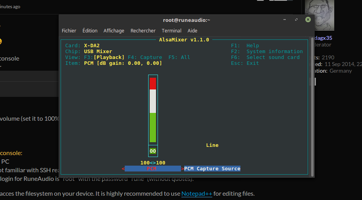362x200 pixels.
Task: Open the Affichage menu
Action: click(114, 31)
